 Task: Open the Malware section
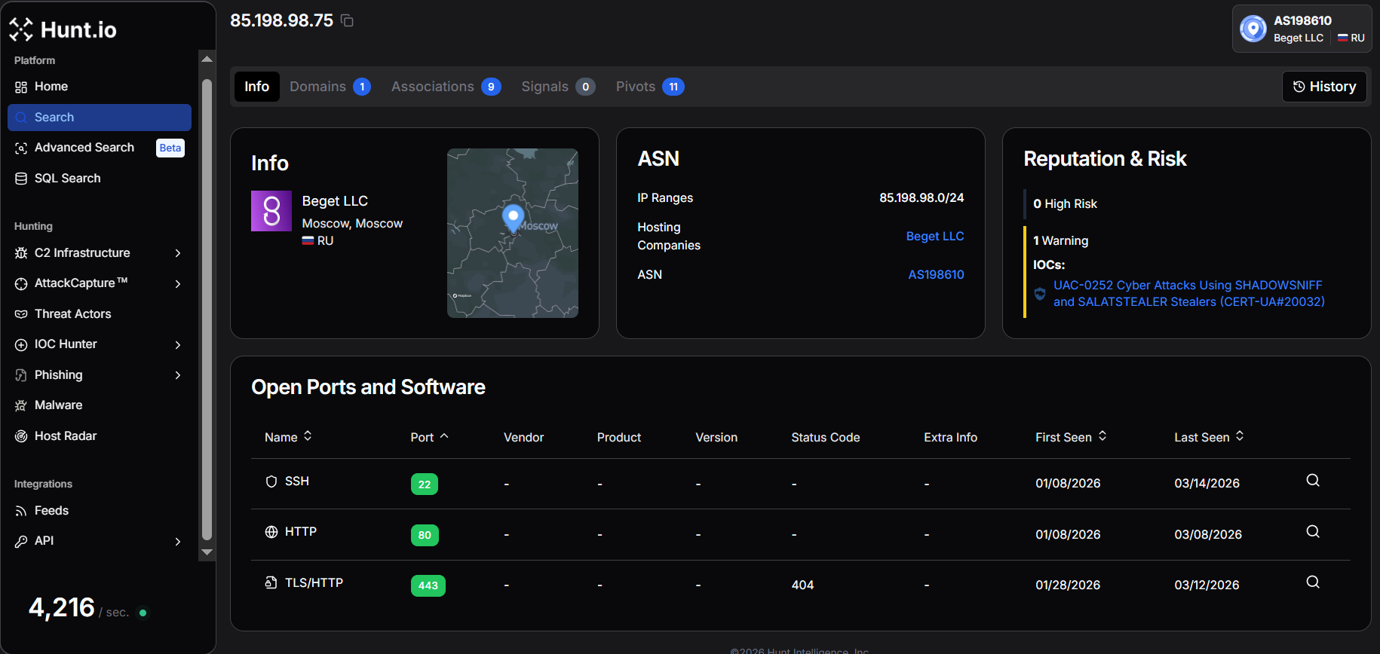pos(58,405)
